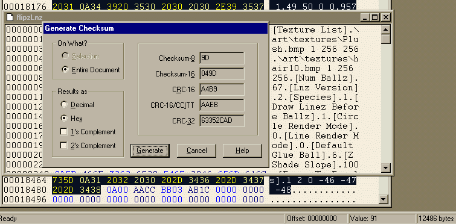
Task: Click the Ready status text
Action: pos(8,219)
